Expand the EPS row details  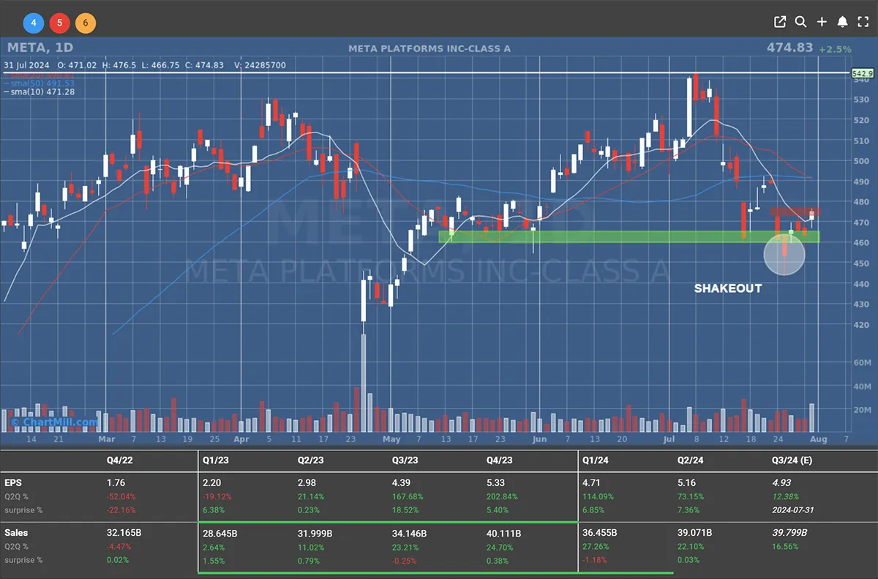15,482
